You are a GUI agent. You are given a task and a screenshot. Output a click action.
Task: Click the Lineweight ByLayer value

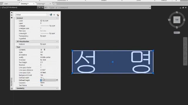pos(48,34)
